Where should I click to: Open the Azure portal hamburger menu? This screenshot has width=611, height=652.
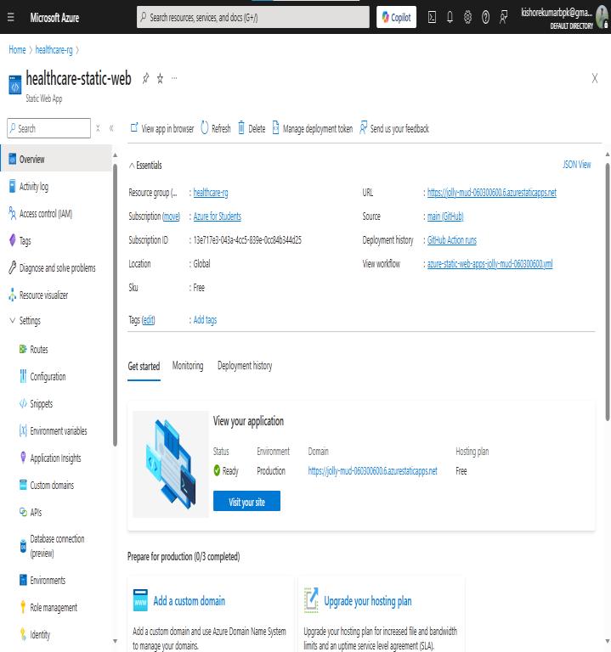tap(11, 18)
